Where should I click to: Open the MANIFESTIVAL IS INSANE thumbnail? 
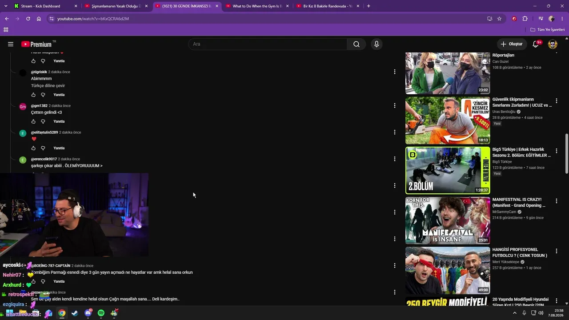(x=448, y=220)
